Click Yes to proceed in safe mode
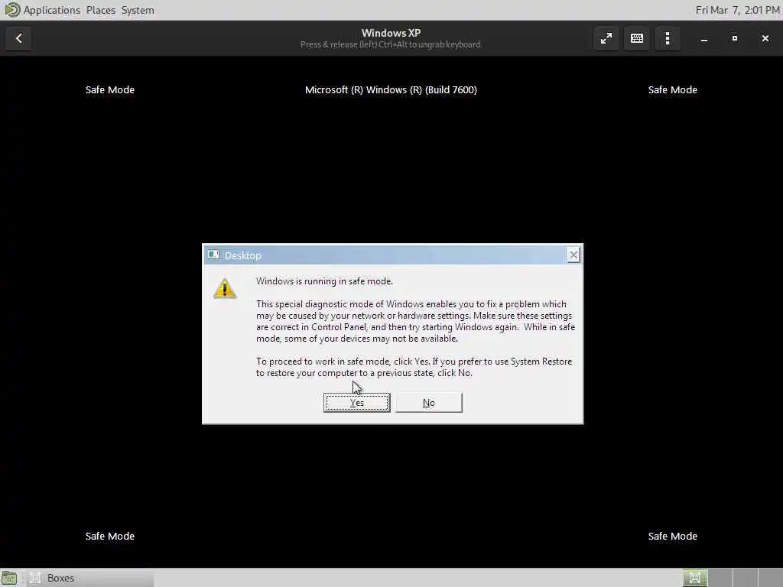The image size is (783, 587). [x=356, y=402]
